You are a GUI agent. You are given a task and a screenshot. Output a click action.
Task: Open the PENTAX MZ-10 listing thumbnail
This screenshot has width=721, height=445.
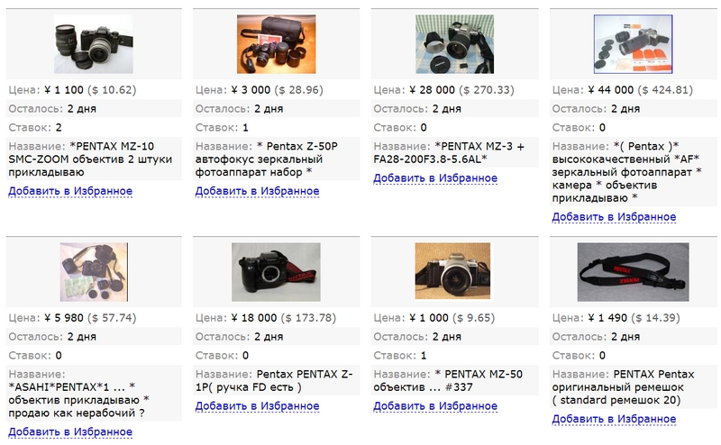pos(94,44)
